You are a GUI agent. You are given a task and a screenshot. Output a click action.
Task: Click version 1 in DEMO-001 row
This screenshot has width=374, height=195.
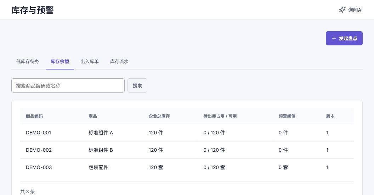(327, 133)
